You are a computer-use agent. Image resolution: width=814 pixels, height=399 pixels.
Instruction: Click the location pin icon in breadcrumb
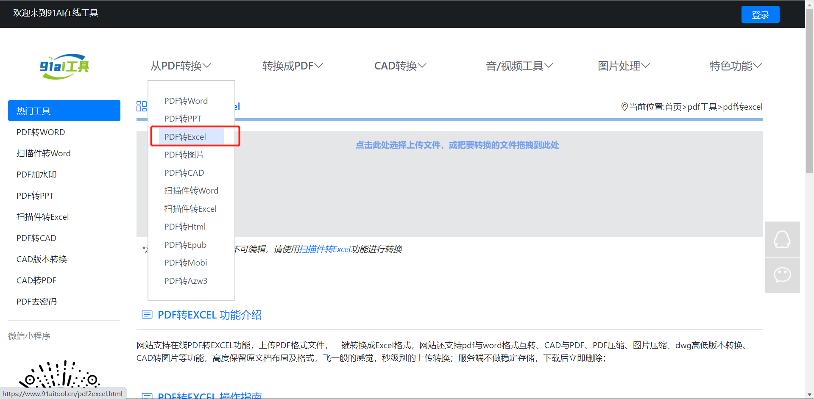[x=624, y=107]
